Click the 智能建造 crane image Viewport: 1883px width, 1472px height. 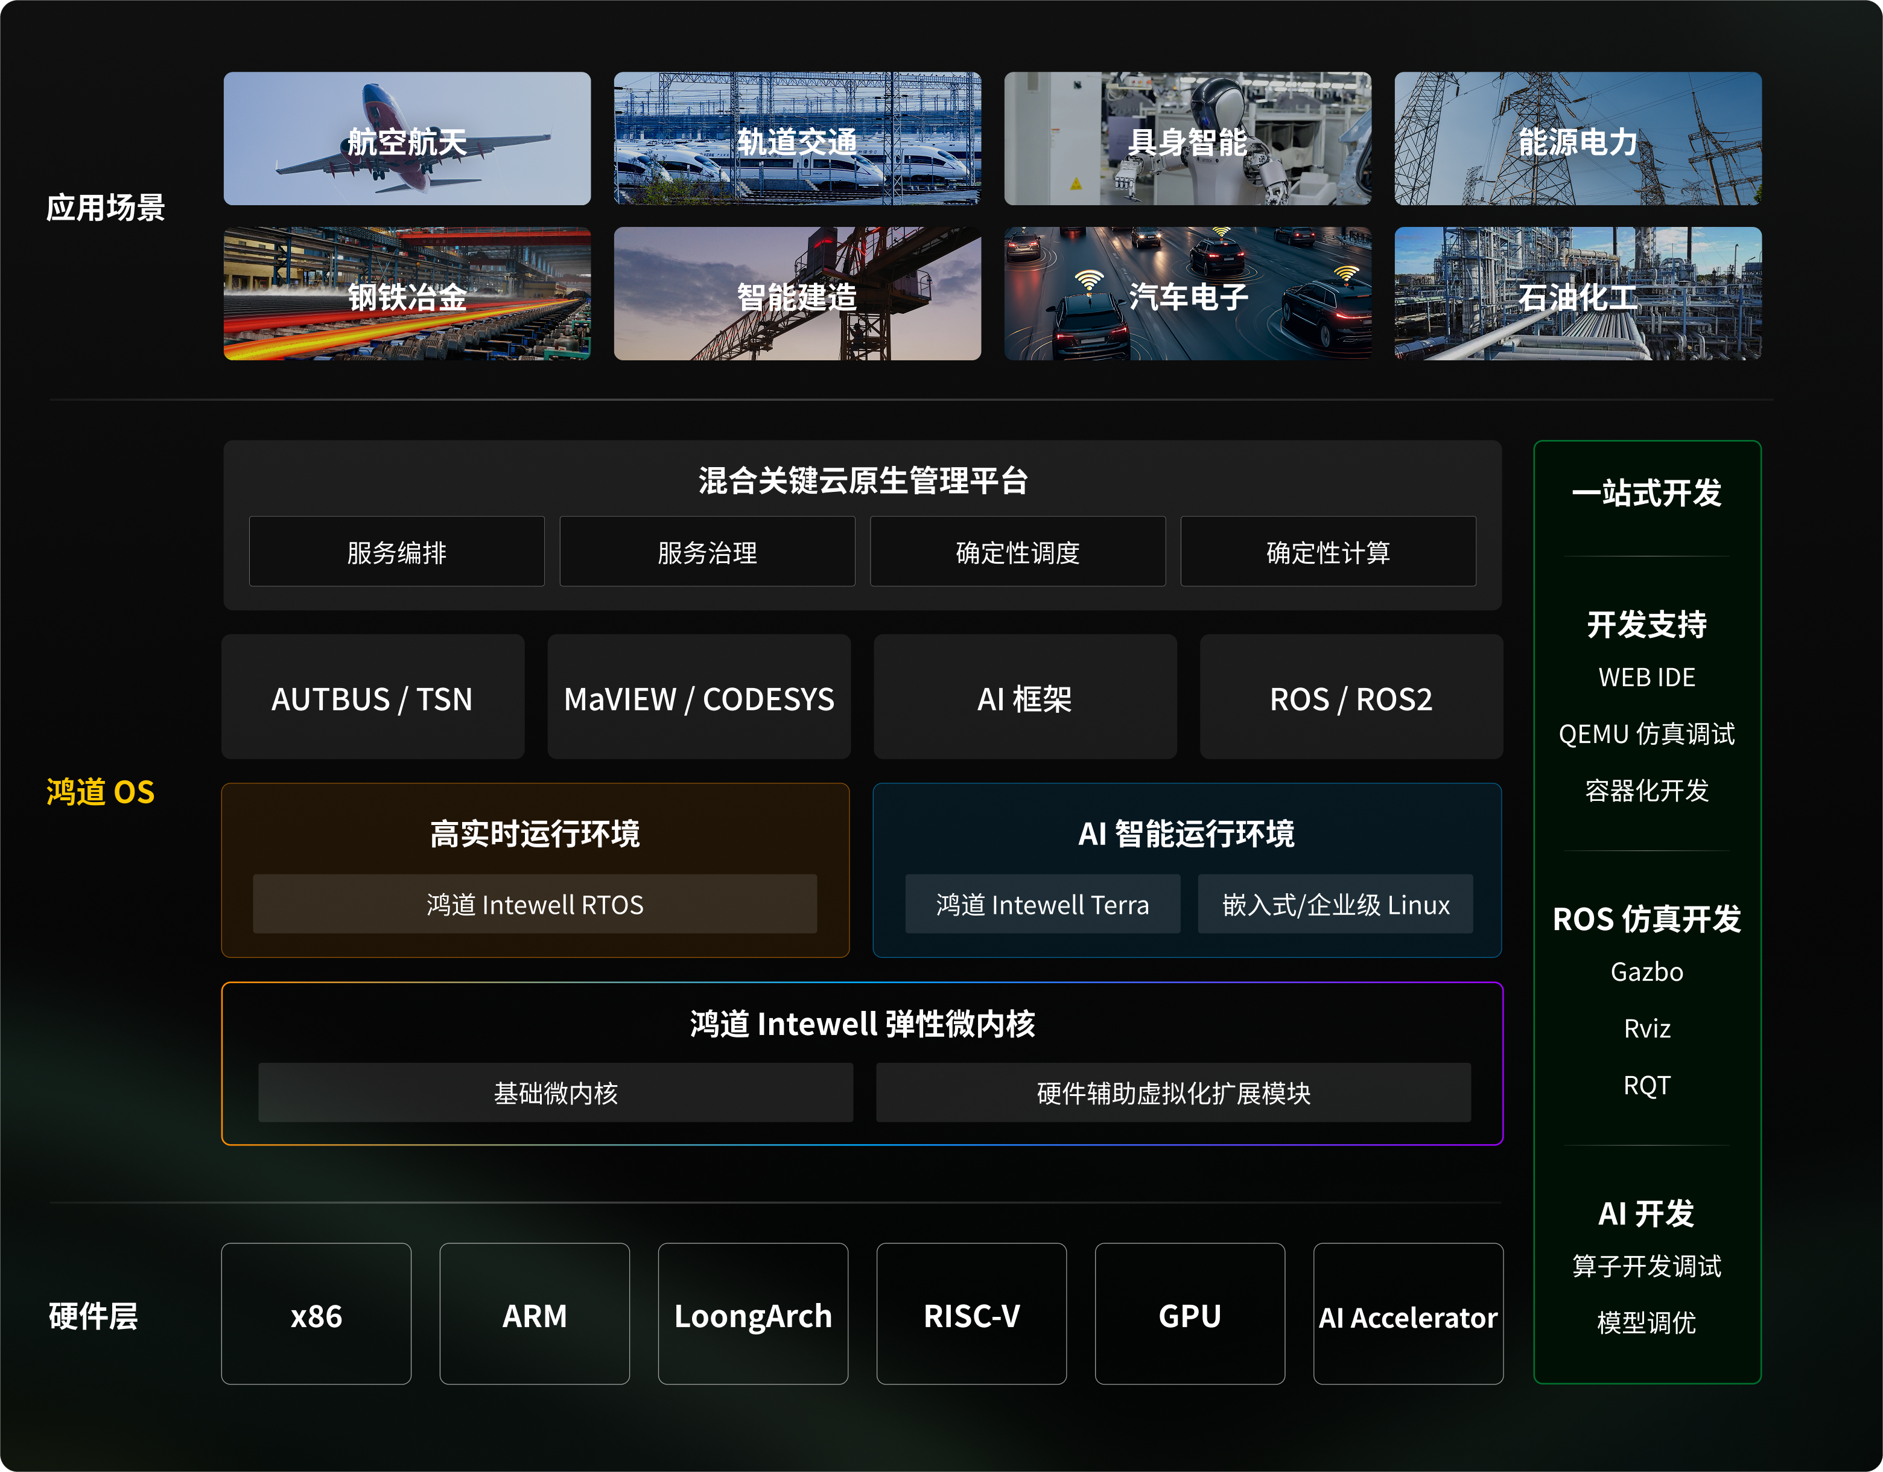(x=796, y=294)
